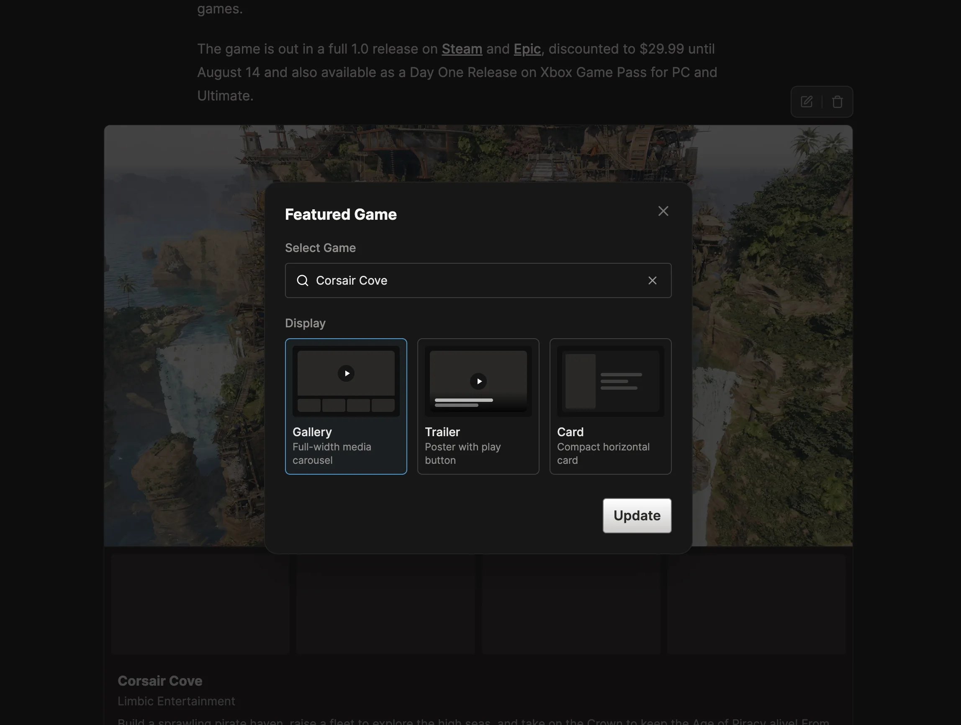The height and width of the screenshot is (725, 961).
Task: Click the edit pencil icon for the block
Action: 807,102
